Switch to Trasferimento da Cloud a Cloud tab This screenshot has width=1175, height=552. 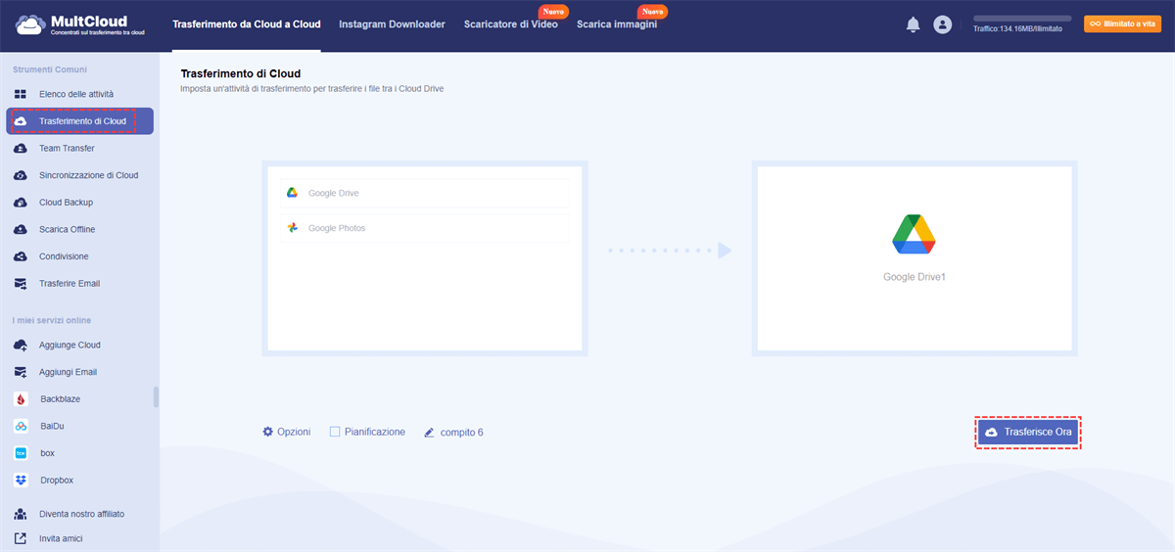pyautogui.click(x=246, y=24)
